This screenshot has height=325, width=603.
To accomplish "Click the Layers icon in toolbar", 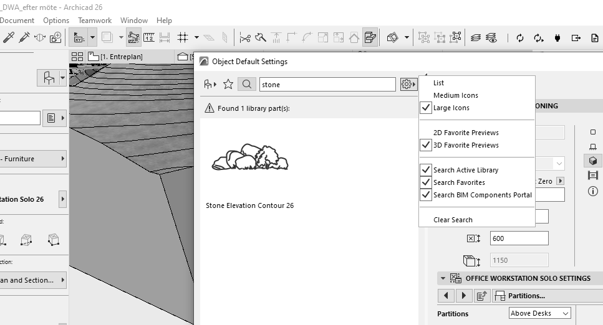I will pyautogui.click(x=476, y=38).
